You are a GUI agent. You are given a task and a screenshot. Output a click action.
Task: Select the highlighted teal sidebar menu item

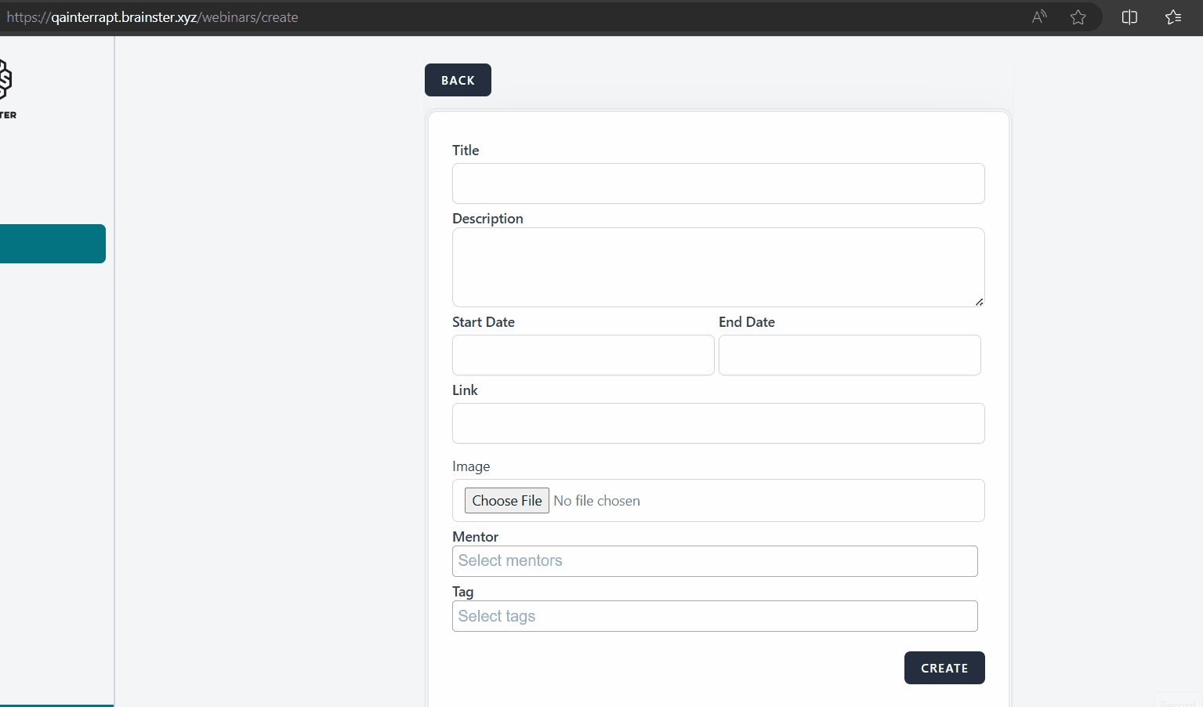[x=52, y=244]
